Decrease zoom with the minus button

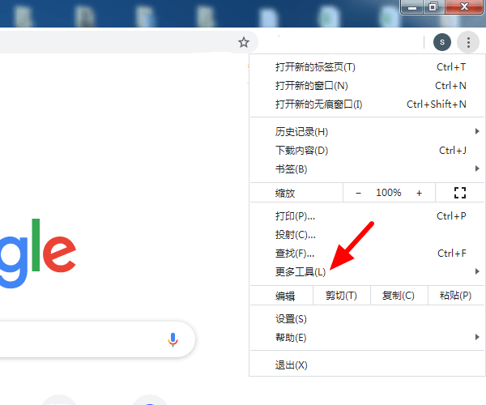point(358,193)
